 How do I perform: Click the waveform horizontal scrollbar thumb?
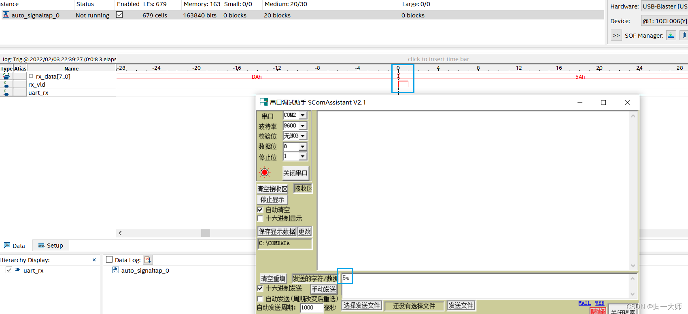(x=206, y=233)
